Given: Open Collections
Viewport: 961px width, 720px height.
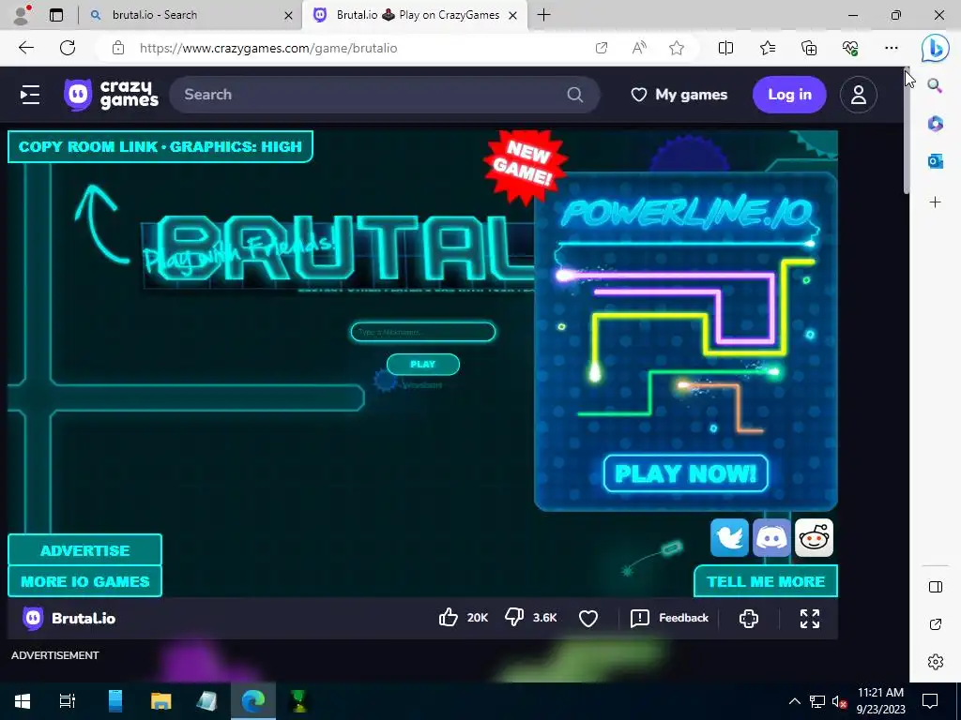Looking at the screenshot, I should (x=809, y=48).
